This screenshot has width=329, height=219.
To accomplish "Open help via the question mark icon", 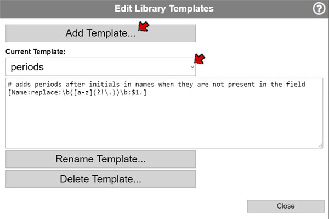I will (319, 9).
